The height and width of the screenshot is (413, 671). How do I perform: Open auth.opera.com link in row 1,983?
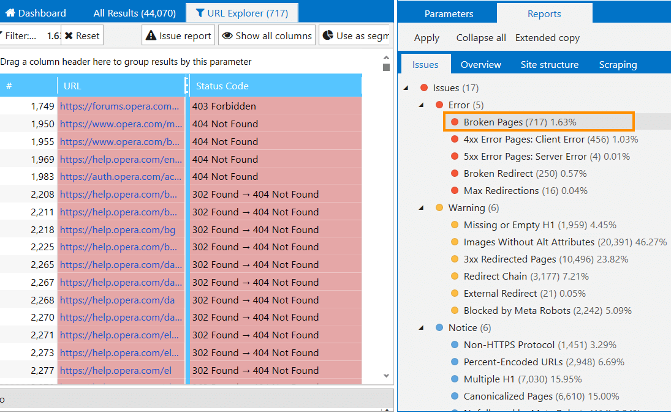pyautogui.click(x=120, y=176)
